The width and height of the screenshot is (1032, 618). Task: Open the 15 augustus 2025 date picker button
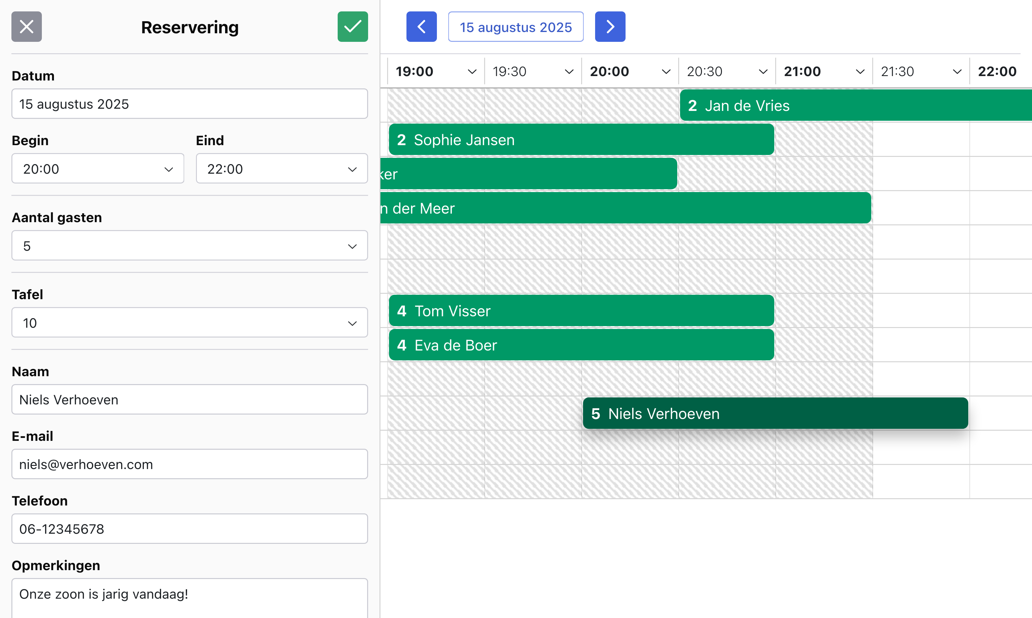click(516, 27)
